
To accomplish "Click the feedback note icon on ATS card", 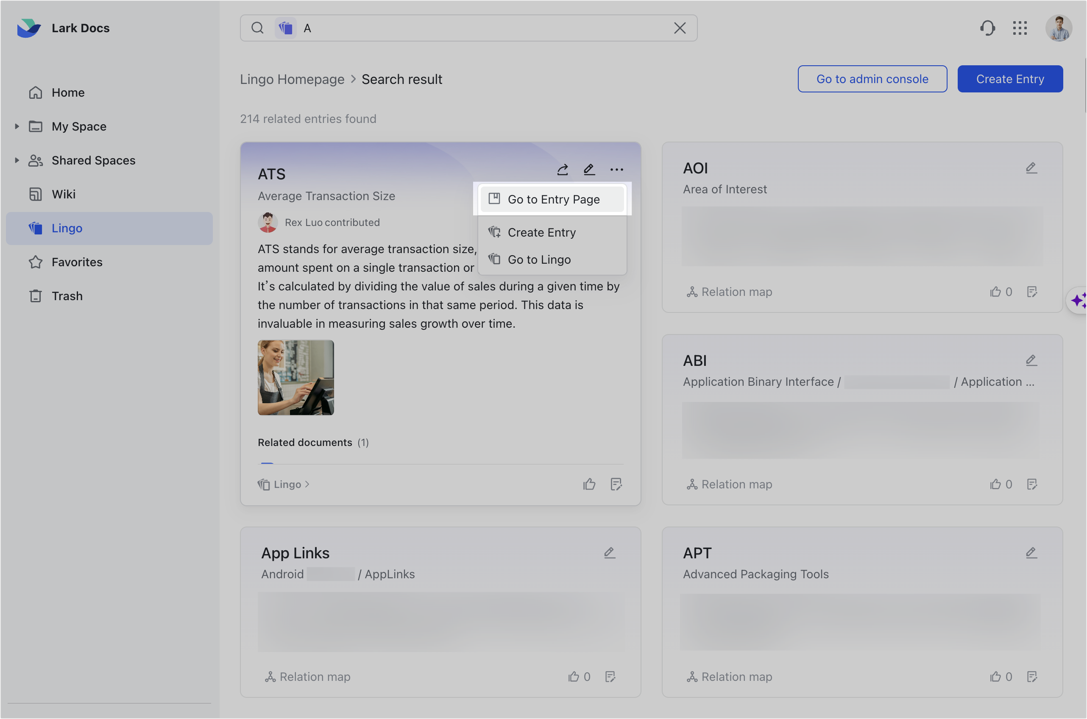I will click(616, 484).
